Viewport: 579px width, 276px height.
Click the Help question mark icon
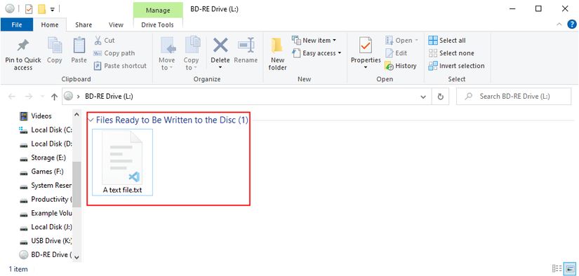(571, 25)
